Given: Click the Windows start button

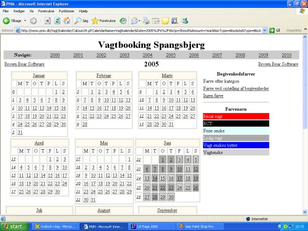Looking at the screenshot, I should click(14, 227).
